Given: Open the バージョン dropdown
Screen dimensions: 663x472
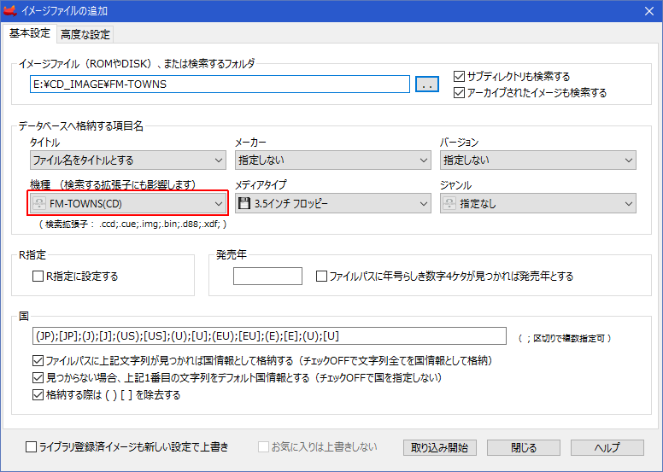Looking at the screenshot, I should pos(538,160).
